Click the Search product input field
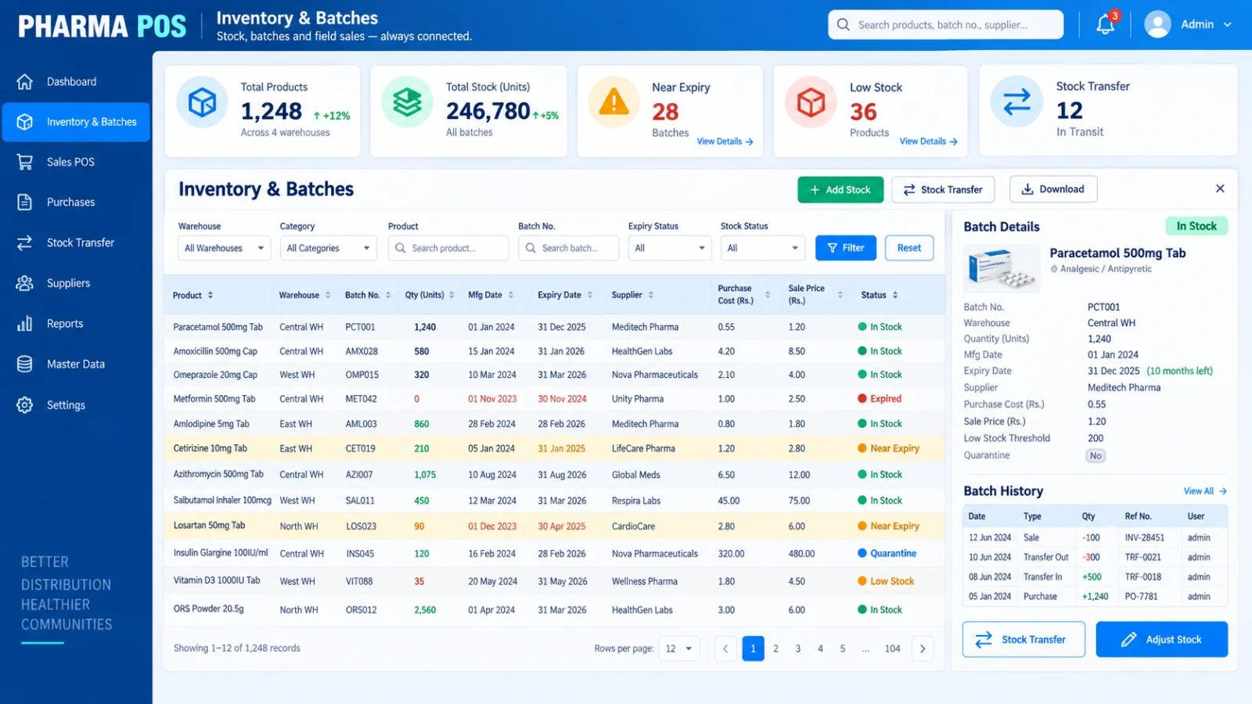Viewport: 1252px width, 704px height. click(x=448, y=248)
